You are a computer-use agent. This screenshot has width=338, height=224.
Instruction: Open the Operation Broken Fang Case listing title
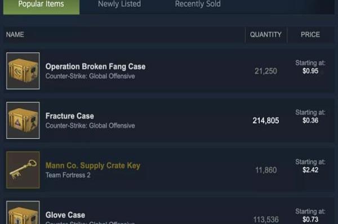coord(96,66)
